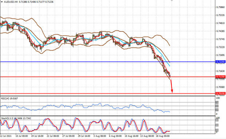
Task: Select the blue horizontal line on the chart
Action: 108,62
